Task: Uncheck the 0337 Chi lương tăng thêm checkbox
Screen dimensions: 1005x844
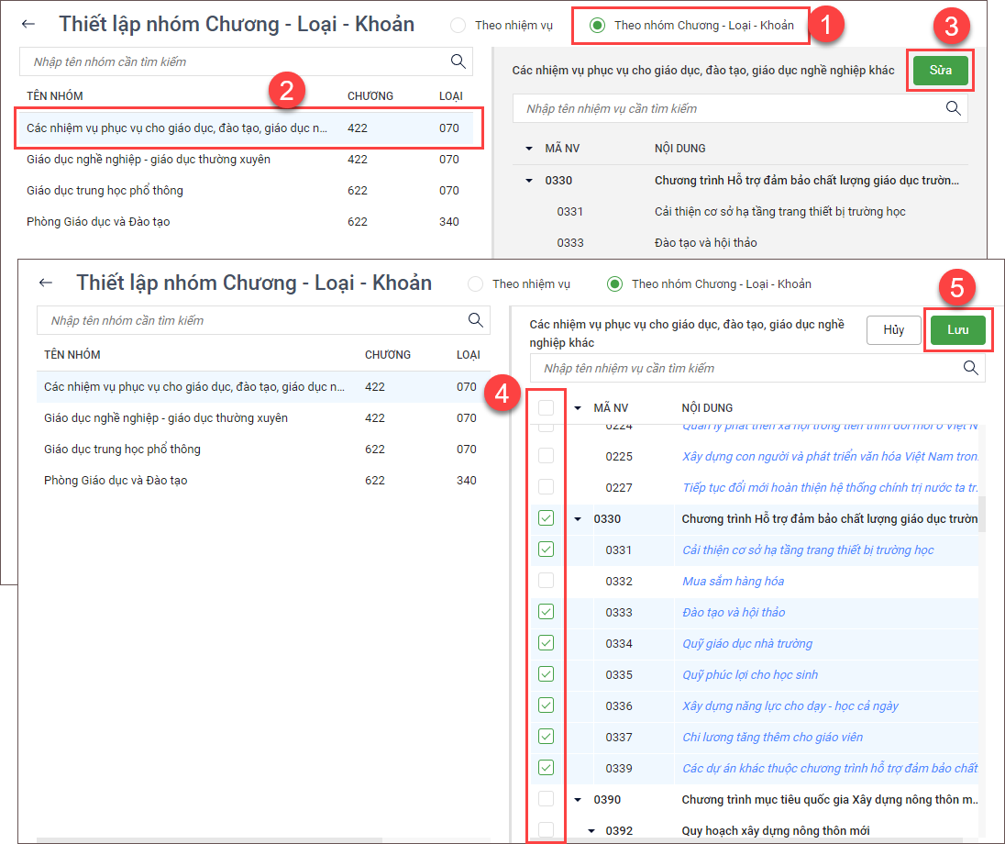Action: click(546, 737)
